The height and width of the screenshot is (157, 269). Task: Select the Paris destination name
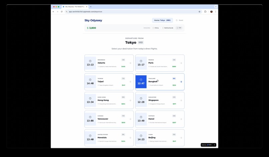pos(151,63)
